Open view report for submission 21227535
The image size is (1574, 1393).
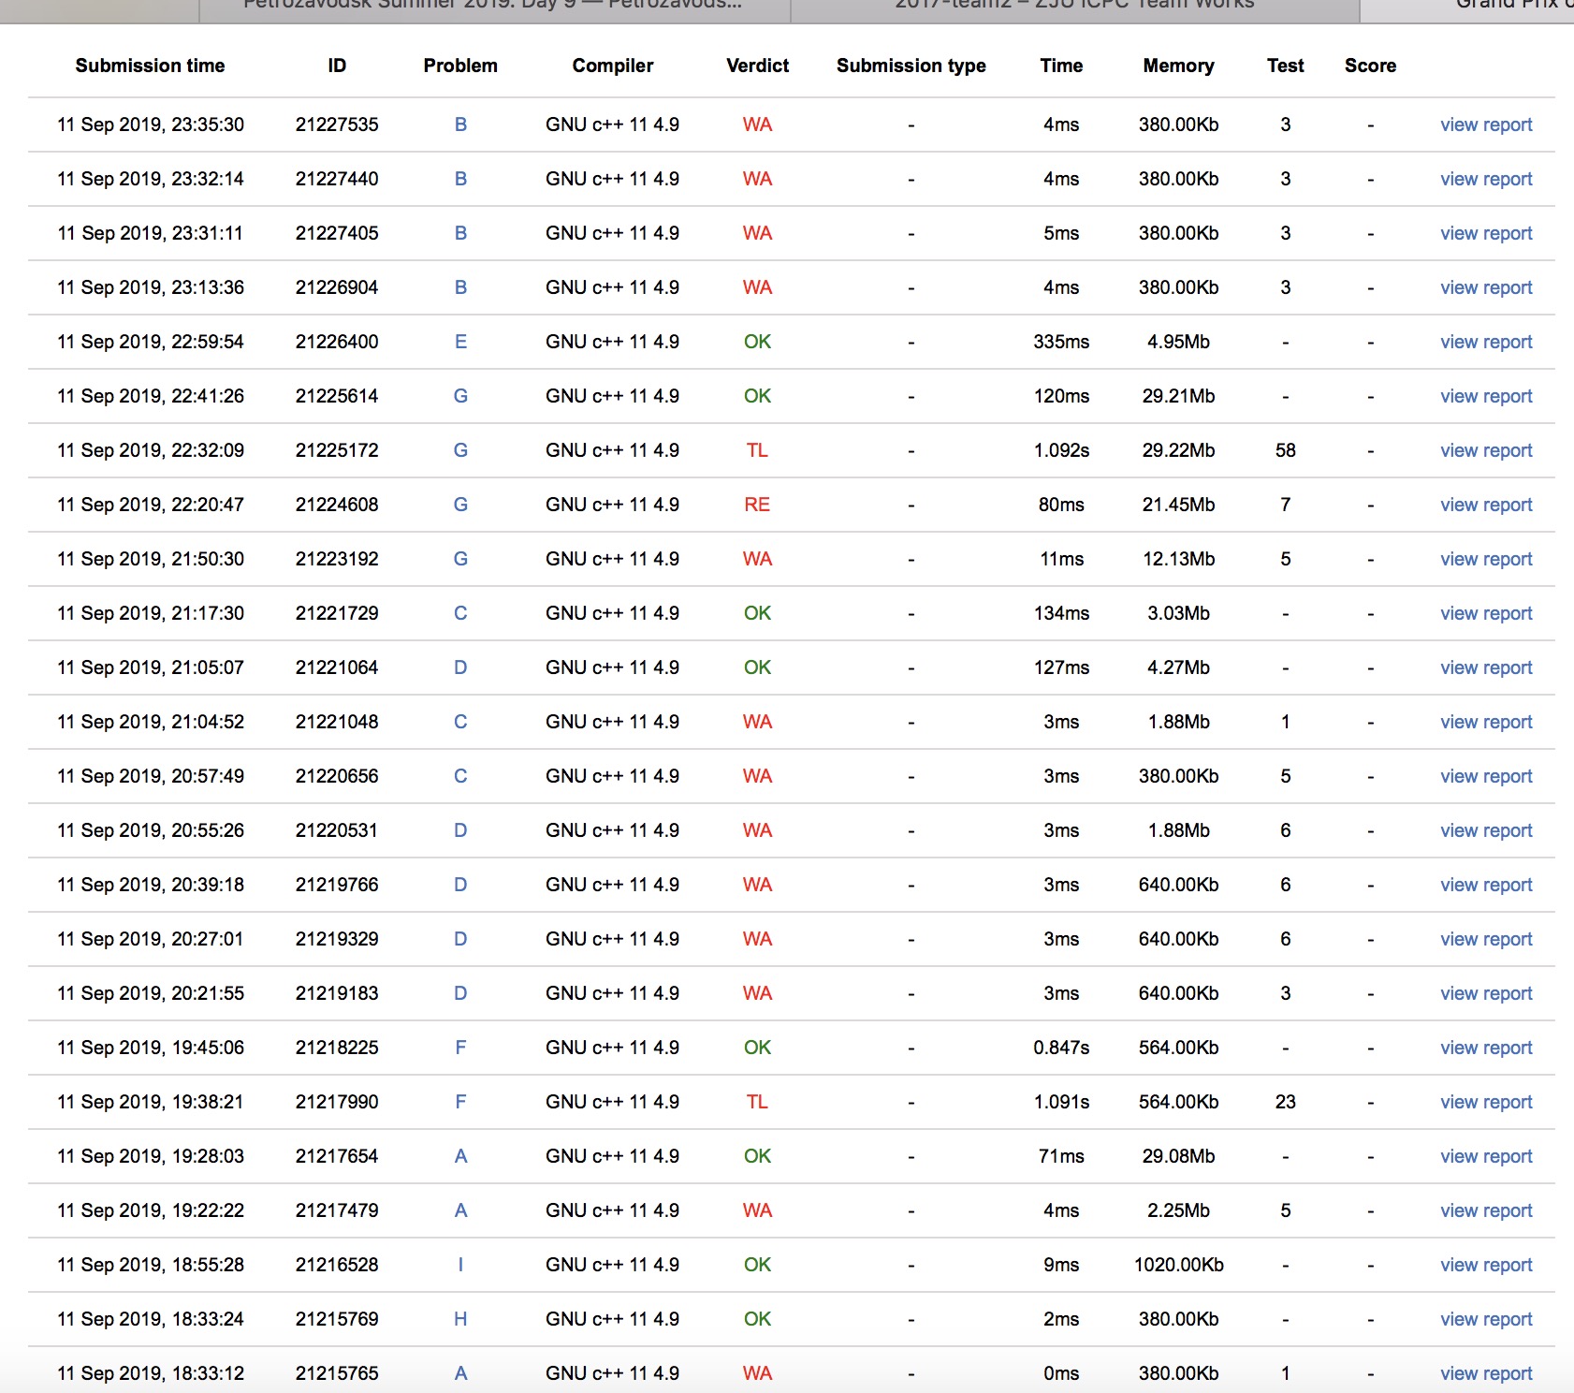1485,125
